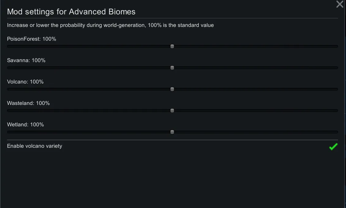346x208 pixels.
Task: Click the "Mod settings for Advanced Biomes" title
Action: pos(71,12)
